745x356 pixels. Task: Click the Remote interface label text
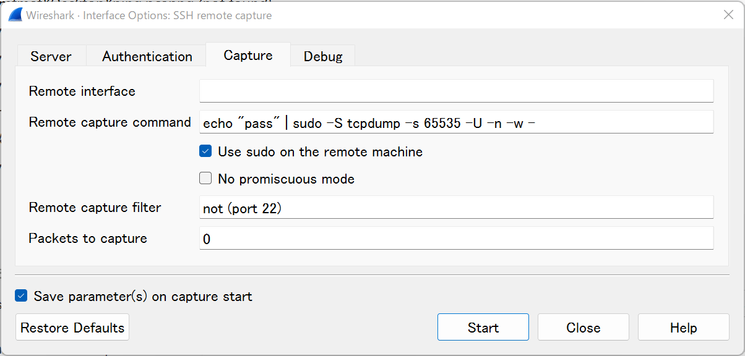pyautogui.click(x=82, y=91)
